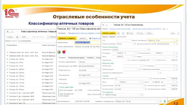187x105 pixels.
Task: Open linked item icon for Первичная упаковка field
Action: (x=151, y=78)
